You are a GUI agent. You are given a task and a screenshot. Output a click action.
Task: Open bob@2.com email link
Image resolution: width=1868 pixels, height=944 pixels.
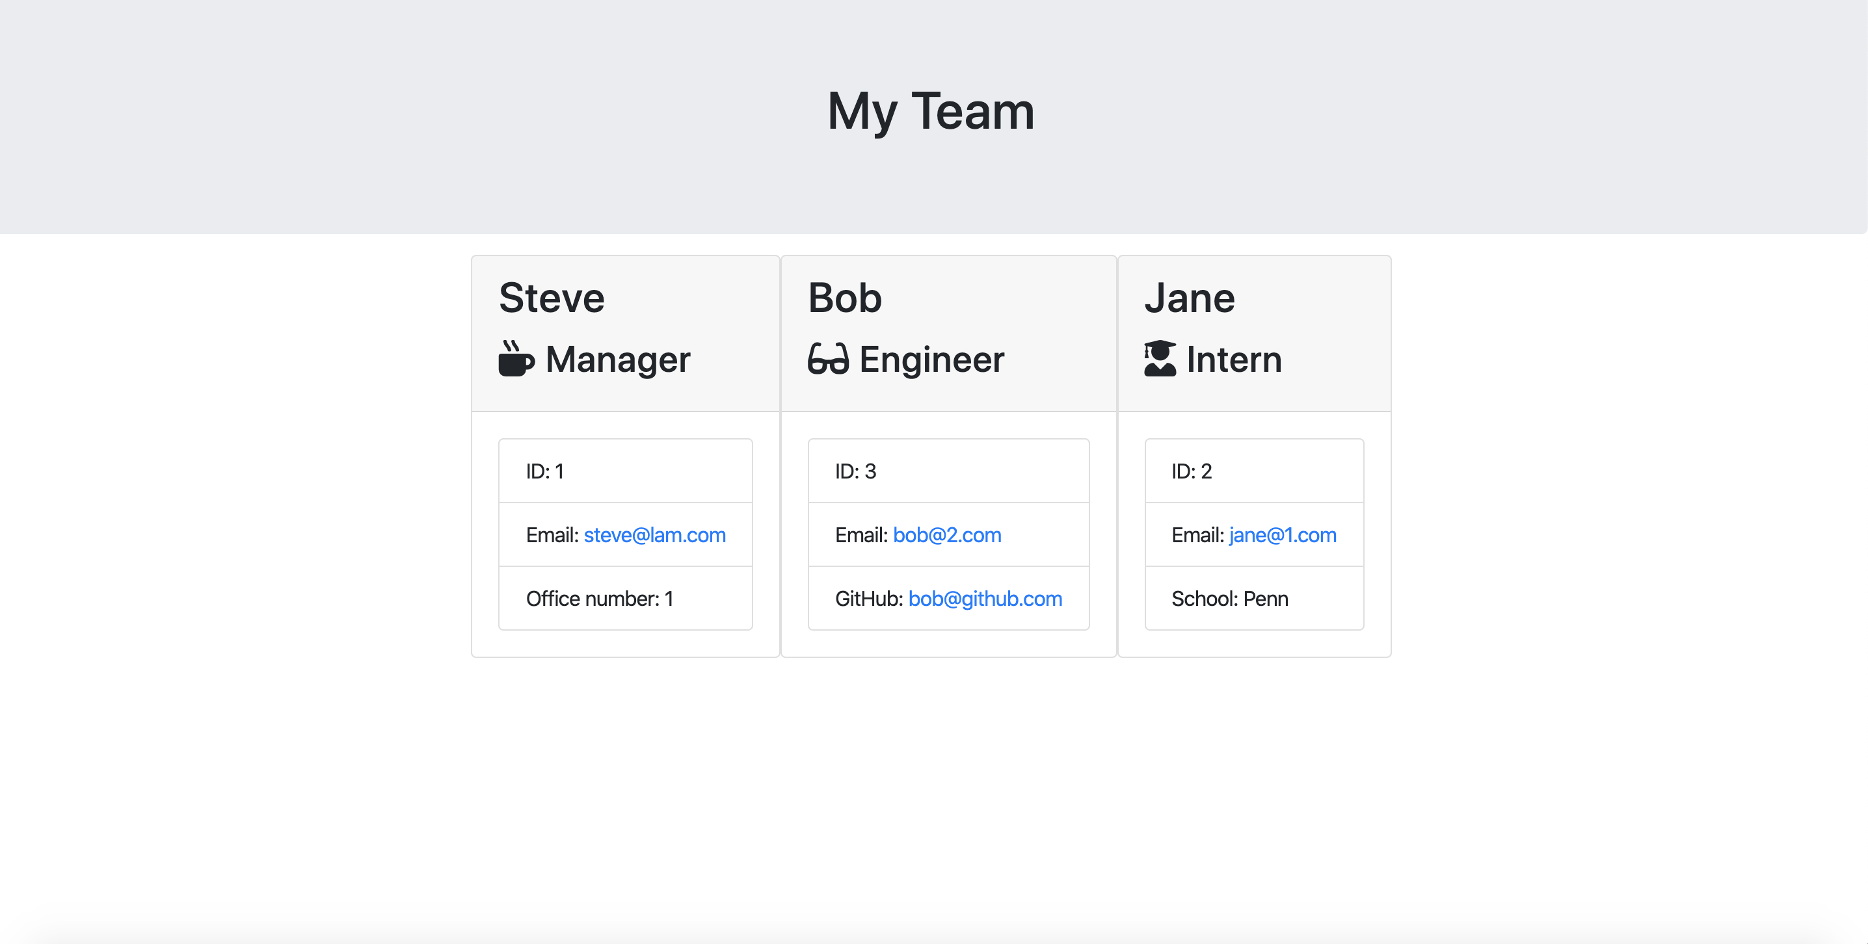pyautogui.click(x=947, y=535)
